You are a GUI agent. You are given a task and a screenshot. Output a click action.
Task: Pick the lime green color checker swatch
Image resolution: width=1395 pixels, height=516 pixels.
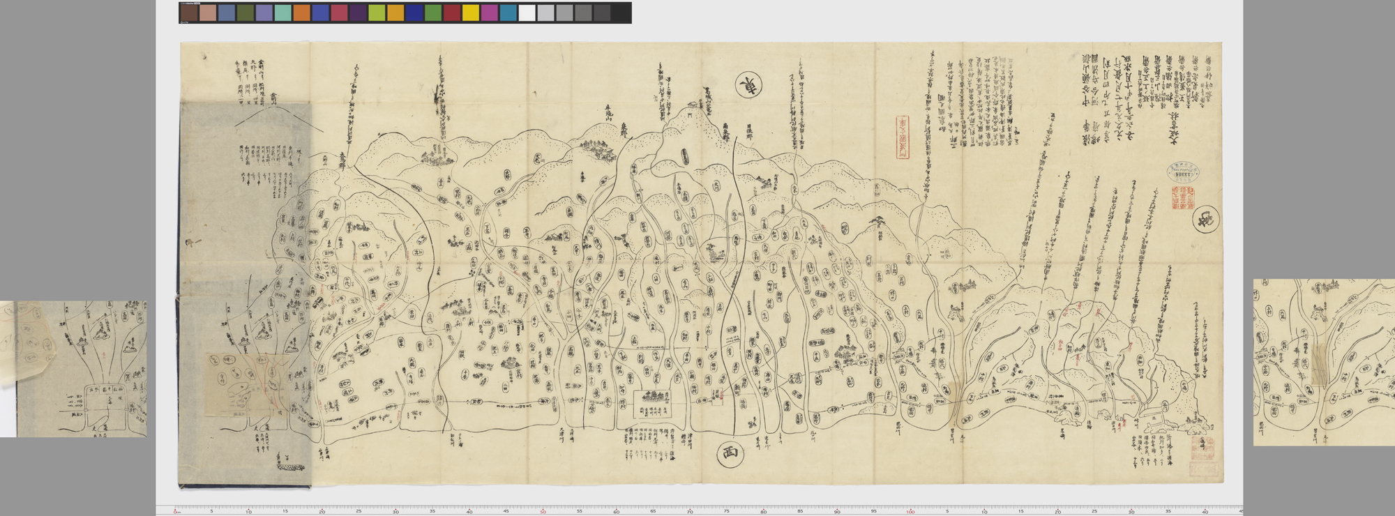click(x=377, y=13)
